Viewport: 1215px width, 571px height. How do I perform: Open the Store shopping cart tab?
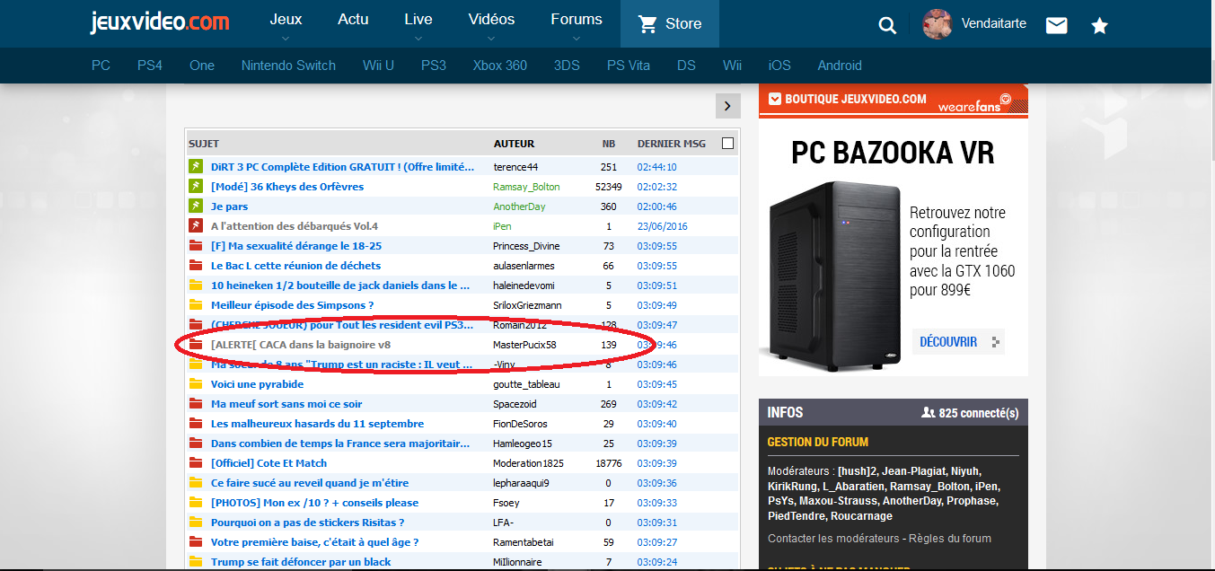[x=670, y=24]
